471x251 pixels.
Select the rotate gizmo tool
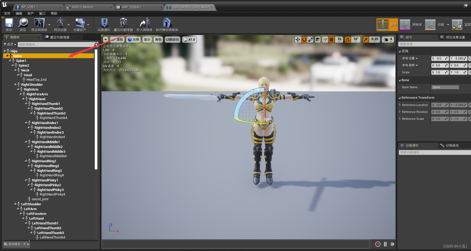click(x=304, y=40)
